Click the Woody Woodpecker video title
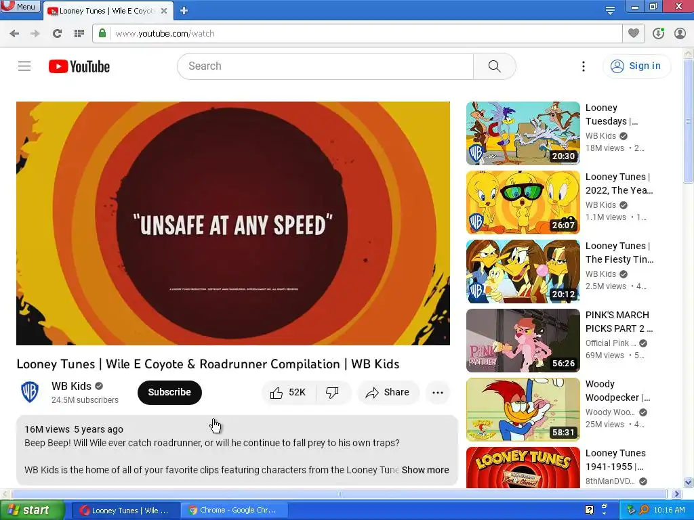Viewport: 694px width, 520px height. point(618,391)
